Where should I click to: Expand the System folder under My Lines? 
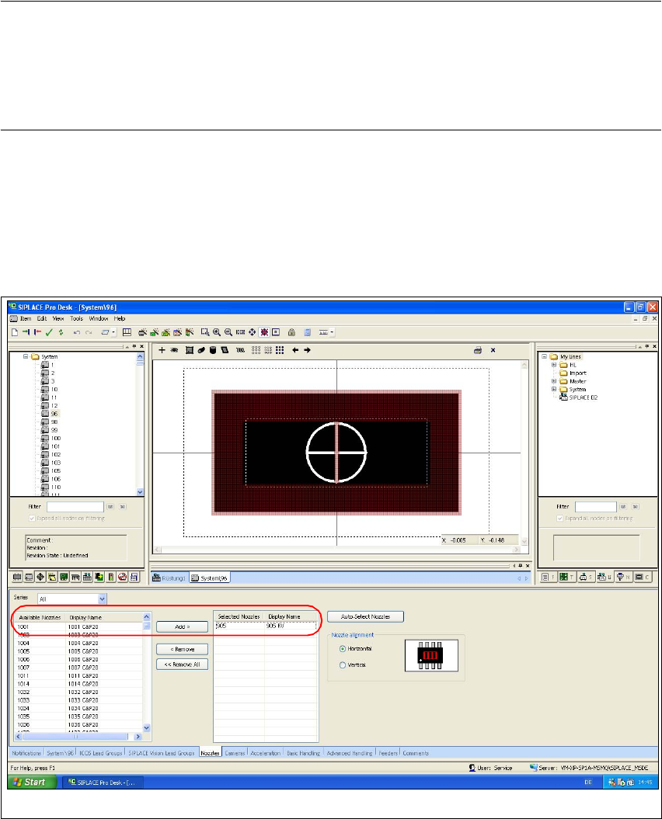[554, 389]
